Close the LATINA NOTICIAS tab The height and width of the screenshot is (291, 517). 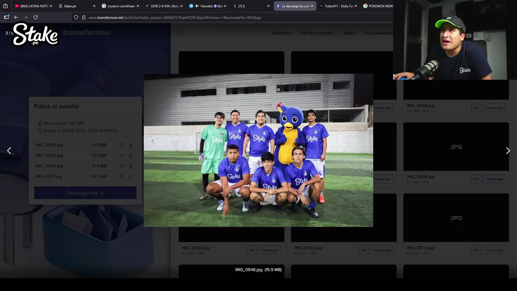pos(50,6)
